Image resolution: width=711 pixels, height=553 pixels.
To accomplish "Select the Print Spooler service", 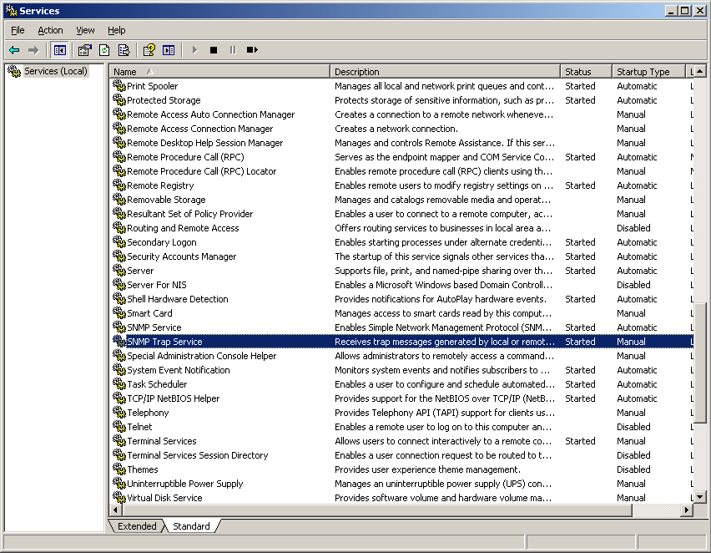I will (x=152, y=86).
